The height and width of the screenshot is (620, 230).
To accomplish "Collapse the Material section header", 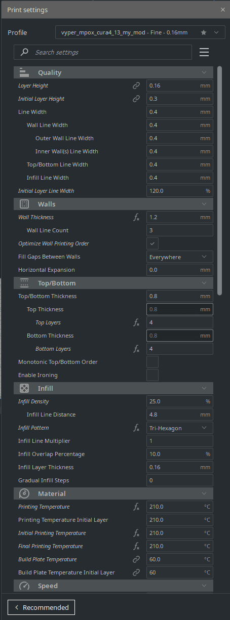I will [x=113, y=493].
